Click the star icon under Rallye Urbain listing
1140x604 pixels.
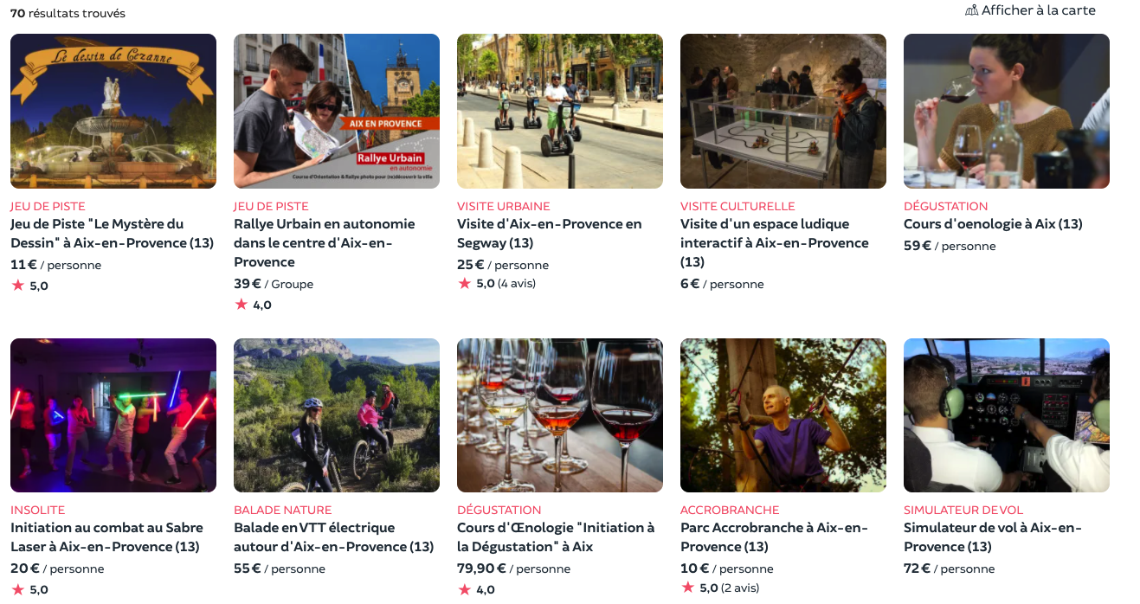tap(241, 305)
